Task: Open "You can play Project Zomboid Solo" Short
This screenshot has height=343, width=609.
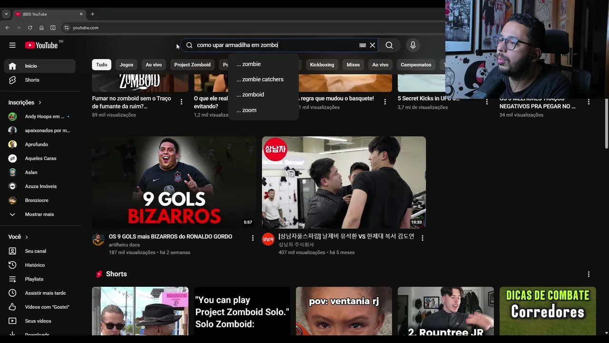Action: click(x=242, y=311)
